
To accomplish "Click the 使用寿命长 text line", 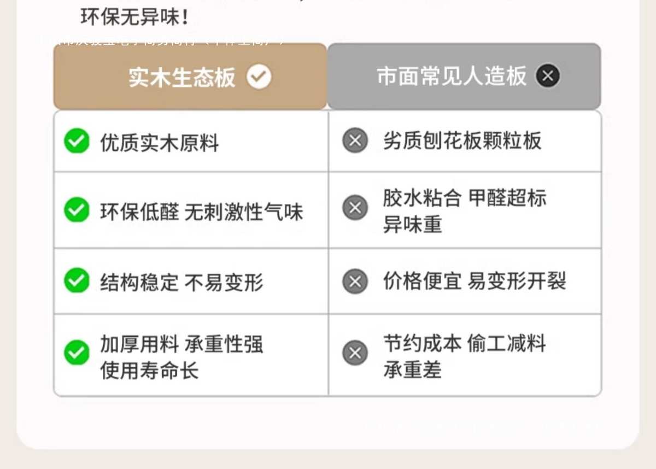I will click(149, 370).
